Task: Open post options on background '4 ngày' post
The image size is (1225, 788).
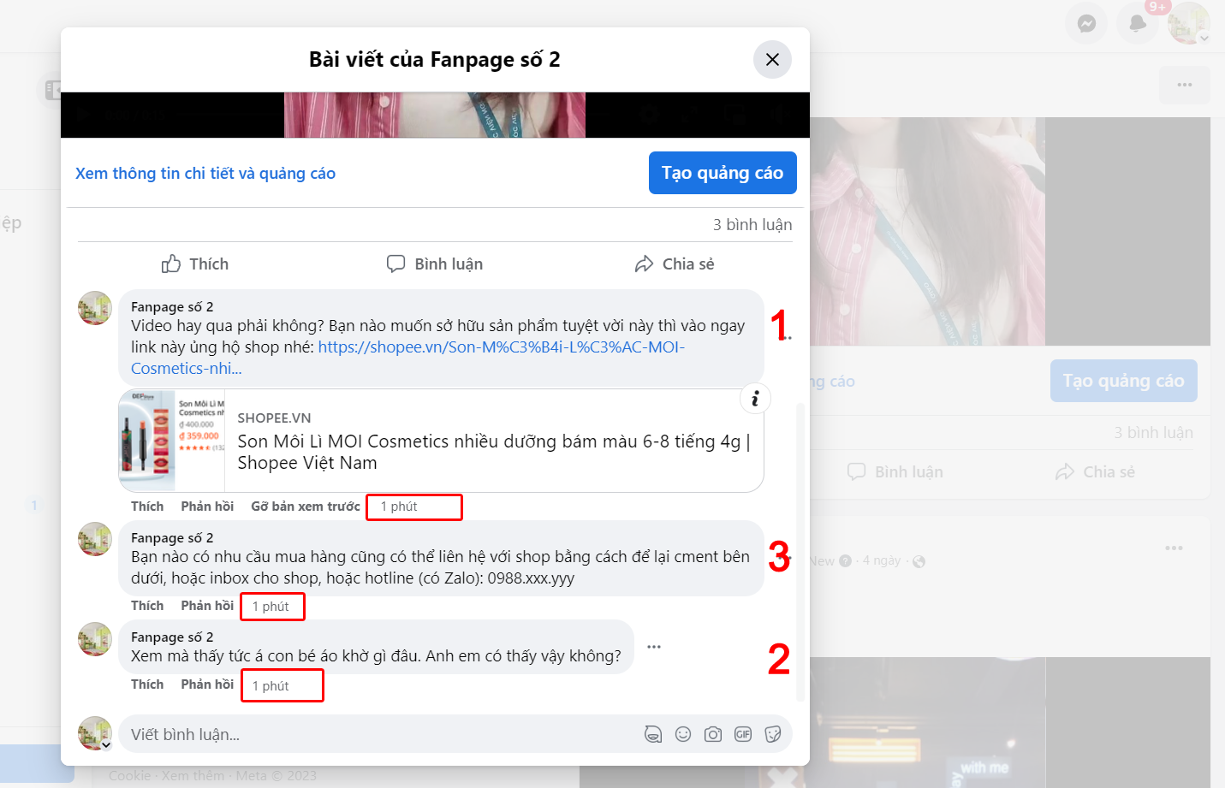Action: pos(1174,548)
